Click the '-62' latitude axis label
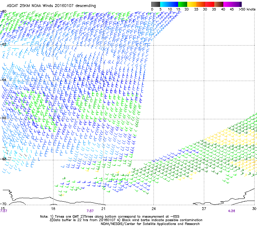Image resolution: width=257 pixels, height=226 pixels. 3,44
